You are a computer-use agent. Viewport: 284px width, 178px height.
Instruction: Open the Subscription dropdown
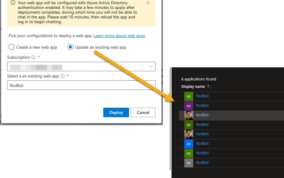(x=81, y=66)
